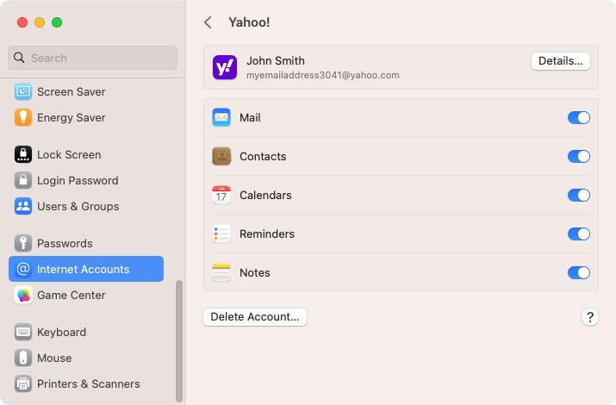Click the Yahoo account logo icon
The height and width of the screenshot is (405, 616).
pyautogui.click(x=225, y=67)
